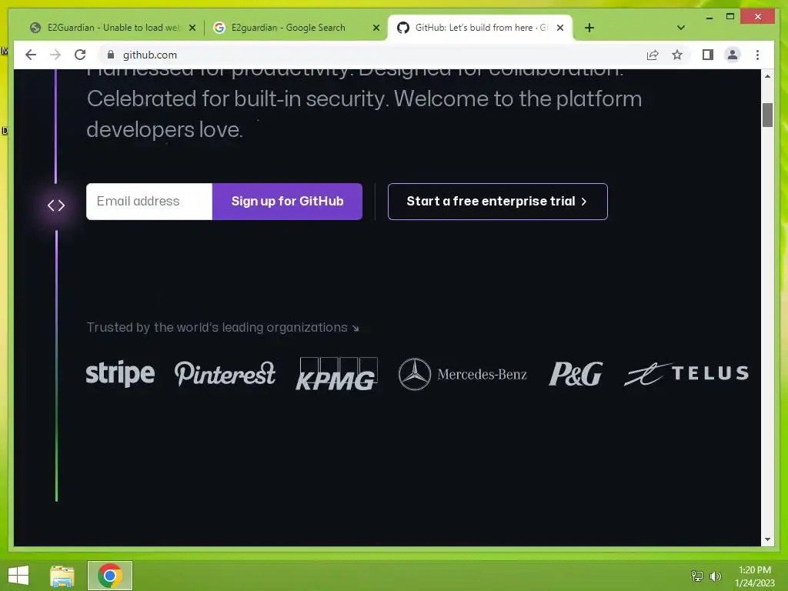Open File Explorer from the taskbar
788x591 pixels.
[x=62, y=576]
